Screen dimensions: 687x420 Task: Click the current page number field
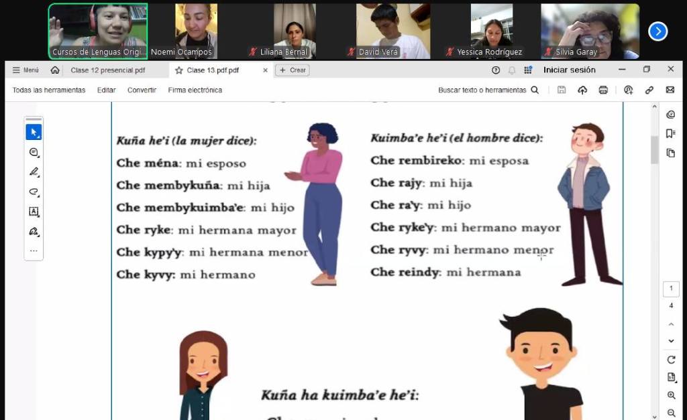[671, 289]
